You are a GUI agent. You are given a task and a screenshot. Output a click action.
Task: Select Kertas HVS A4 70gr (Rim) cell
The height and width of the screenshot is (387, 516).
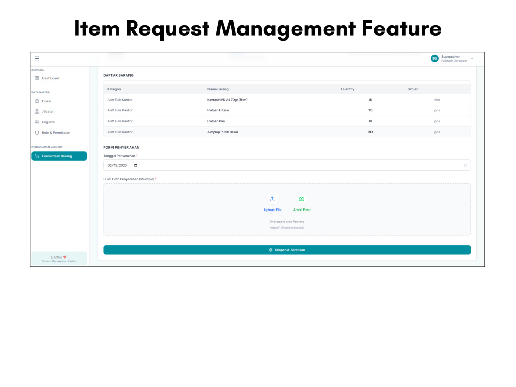click(228, 100)
